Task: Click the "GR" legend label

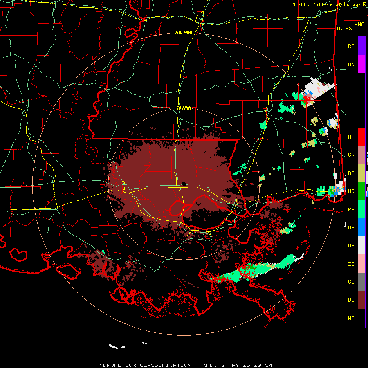Action: (x=351, y=155)
